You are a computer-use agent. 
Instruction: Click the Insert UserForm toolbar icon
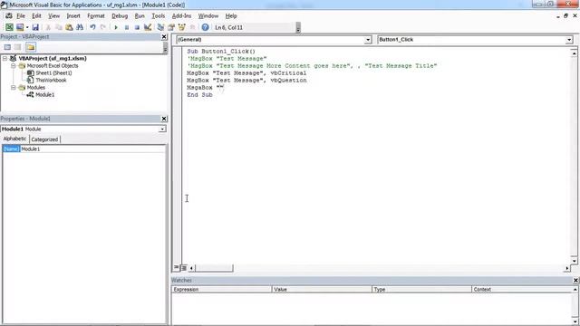[x=20, y=27]
